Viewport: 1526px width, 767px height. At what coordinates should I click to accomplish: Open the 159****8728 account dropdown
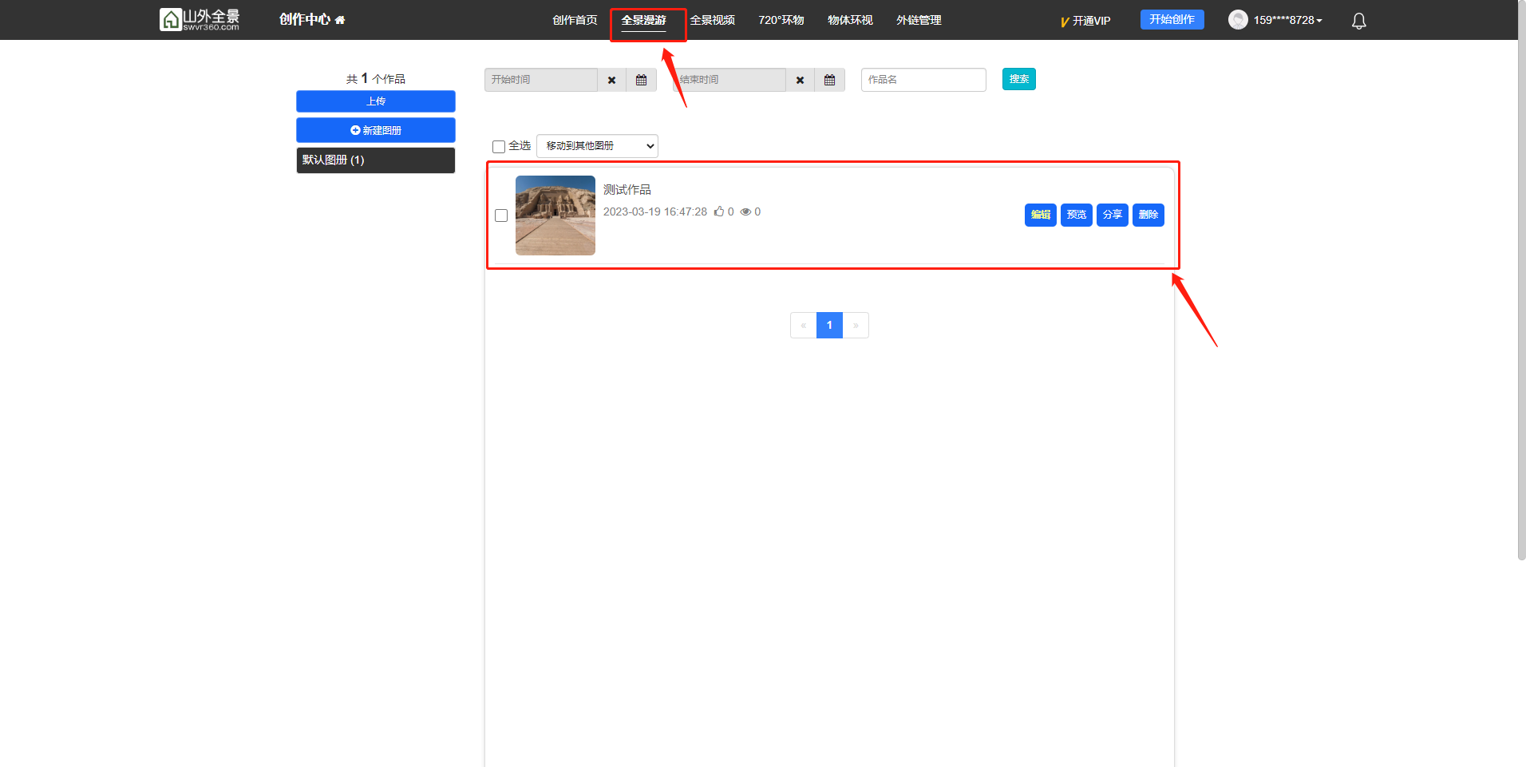pos(1287,20)
